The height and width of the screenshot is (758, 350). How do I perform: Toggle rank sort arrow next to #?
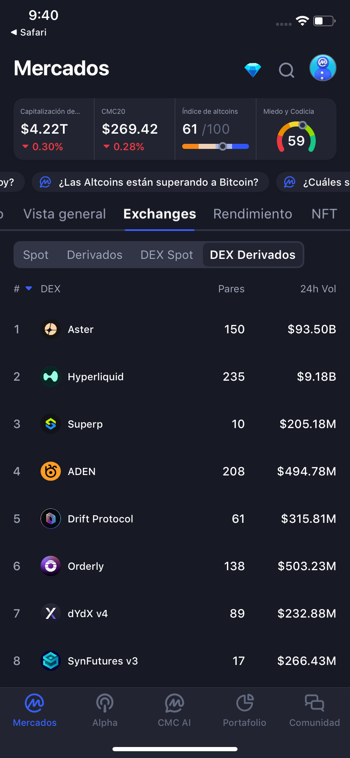[x=29, y=288]
